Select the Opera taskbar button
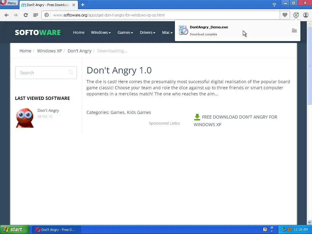The width and height of the screenshot is (312, 234). point(56,230)
